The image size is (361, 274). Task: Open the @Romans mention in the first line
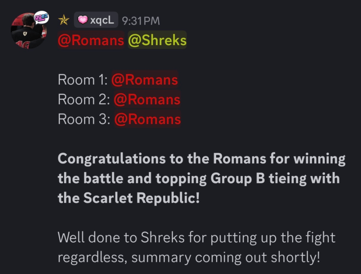coord(91,41)
